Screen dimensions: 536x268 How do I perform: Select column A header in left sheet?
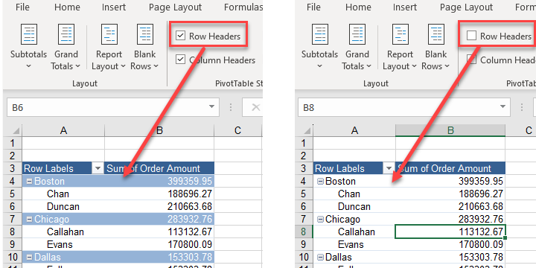63,130
